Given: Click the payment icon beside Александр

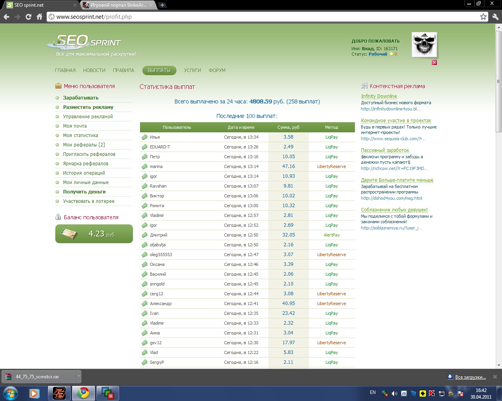Looking at the screenshot, I should click(144, 303).
